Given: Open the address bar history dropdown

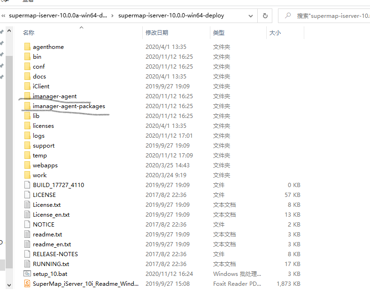Looking at the screenshot, I should pos(251,16).
